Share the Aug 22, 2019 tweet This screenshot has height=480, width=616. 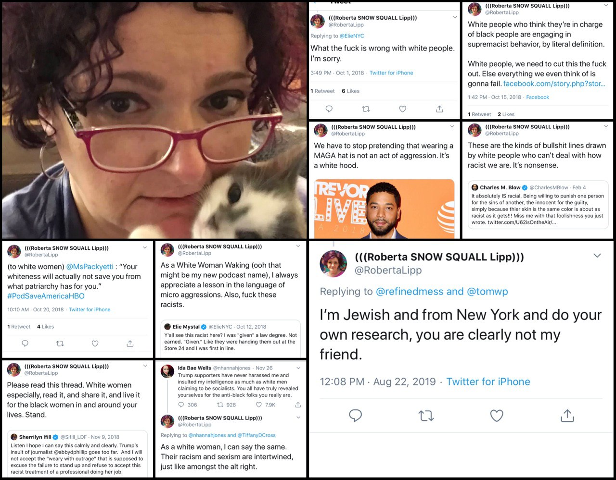pyautogui.click(x=567, y=416)
